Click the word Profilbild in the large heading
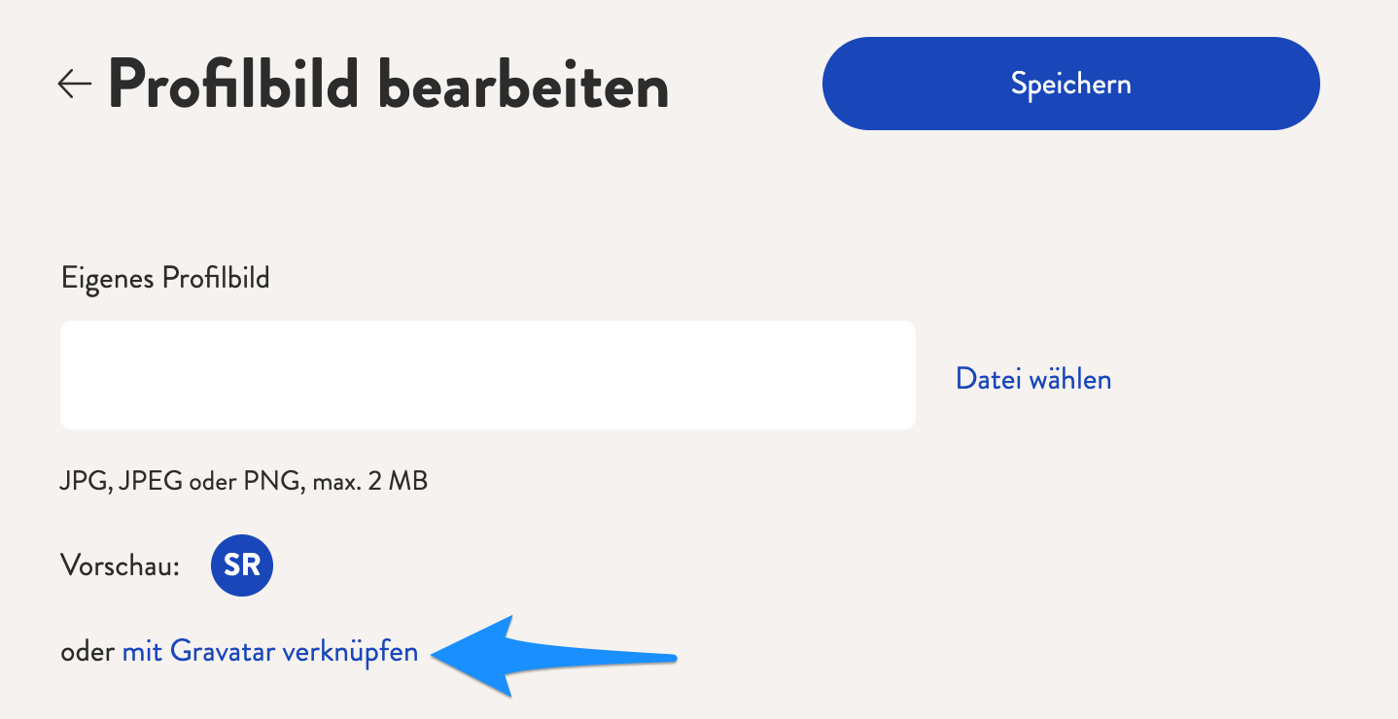1398x719 pixels. tap(234, 85)
